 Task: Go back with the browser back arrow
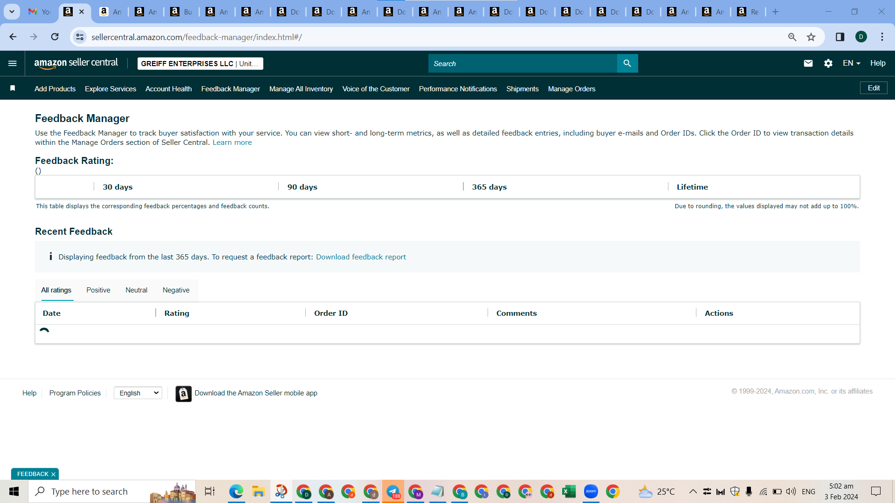(13, 37)
